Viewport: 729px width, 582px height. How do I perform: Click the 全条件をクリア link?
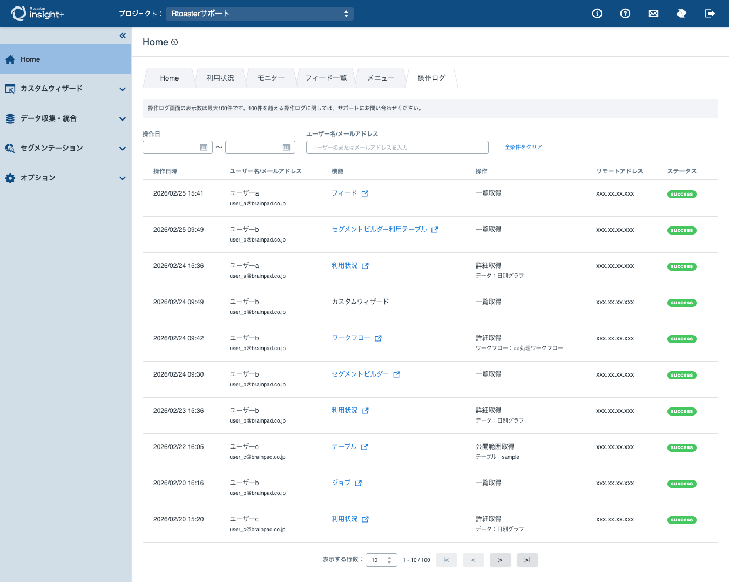tap(523, 147)
